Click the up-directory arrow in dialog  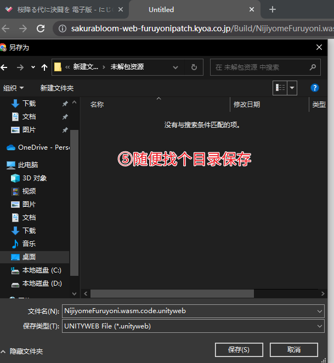(x=44, y=67)
